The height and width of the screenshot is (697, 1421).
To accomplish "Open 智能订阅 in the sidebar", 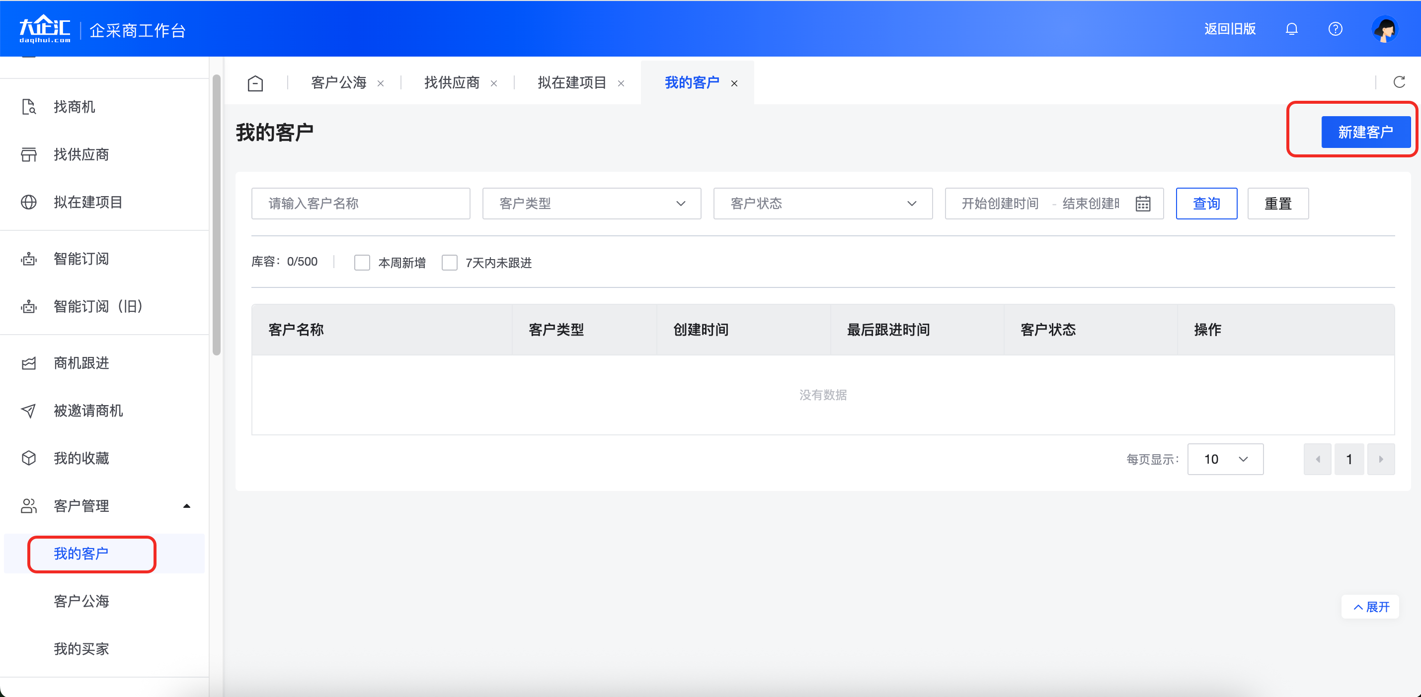I will tap(81, 259).
